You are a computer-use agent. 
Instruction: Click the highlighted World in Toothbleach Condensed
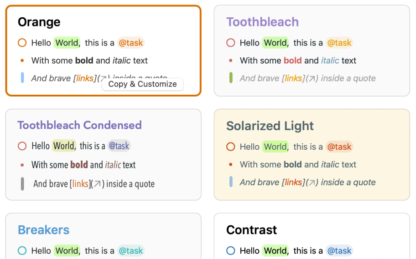63,146
